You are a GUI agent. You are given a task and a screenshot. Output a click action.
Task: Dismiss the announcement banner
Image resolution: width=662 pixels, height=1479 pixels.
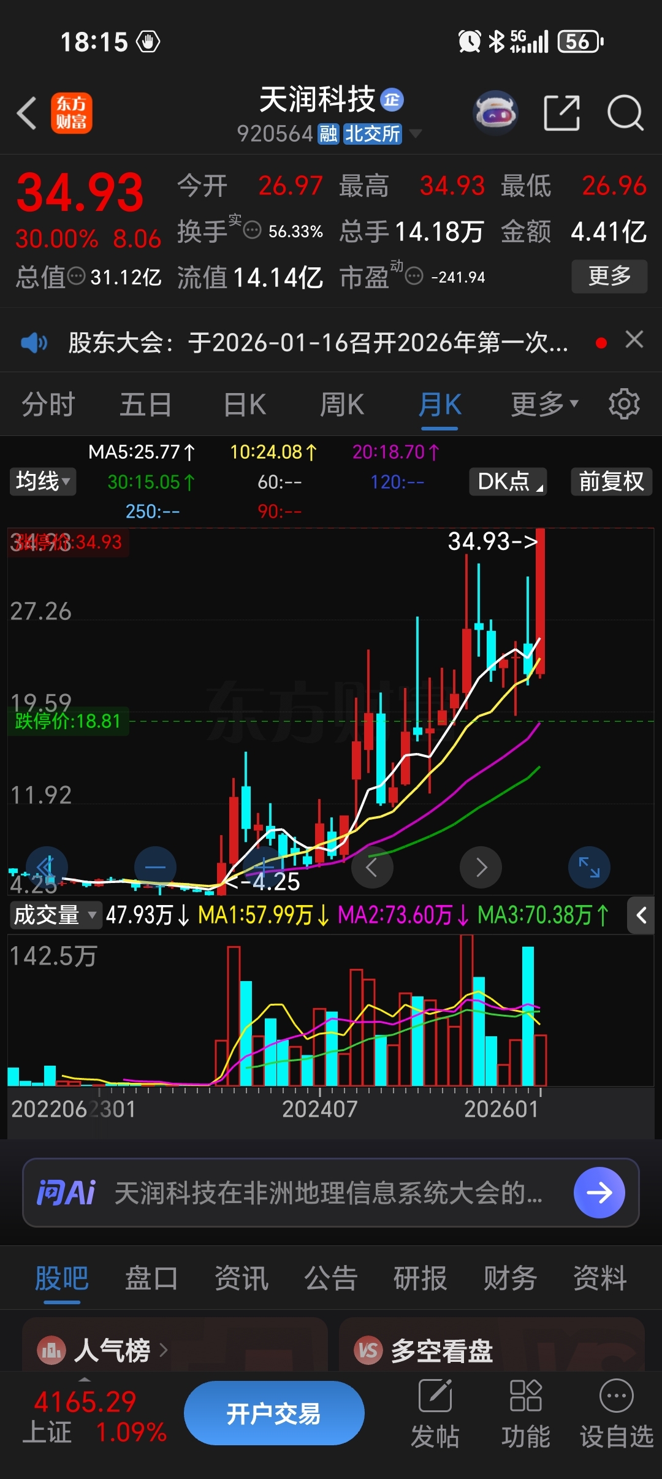[x=634, y=339]
